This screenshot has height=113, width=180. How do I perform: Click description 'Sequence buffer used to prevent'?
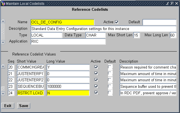148,86
